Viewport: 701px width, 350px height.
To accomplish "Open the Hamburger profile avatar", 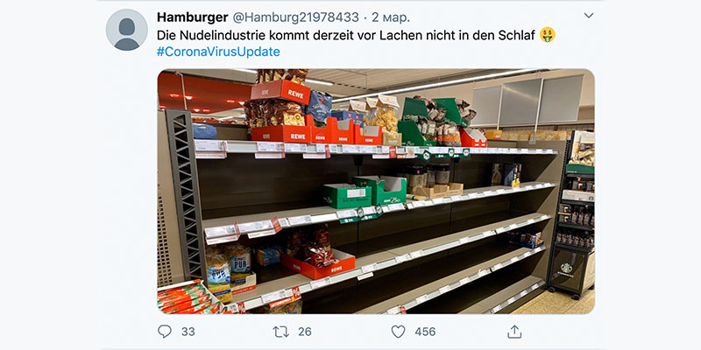I will (126, 30).
